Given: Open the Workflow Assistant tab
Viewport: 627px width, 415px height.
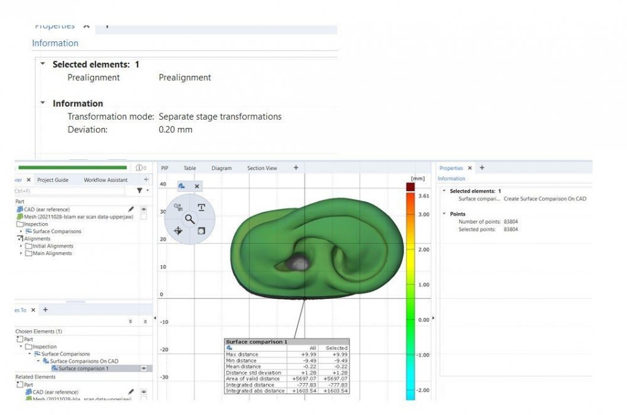Looking at the screenshot, I should (105, 180).
